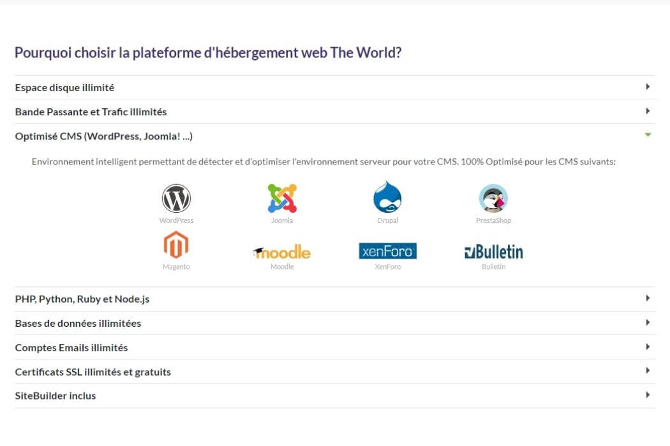Click the Drupal drop logo

[x=387, y=197]
